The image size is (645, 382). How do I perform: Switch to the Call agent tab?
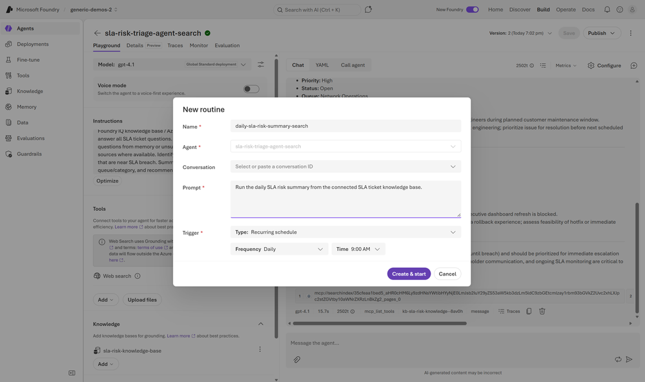coord(353,65)
